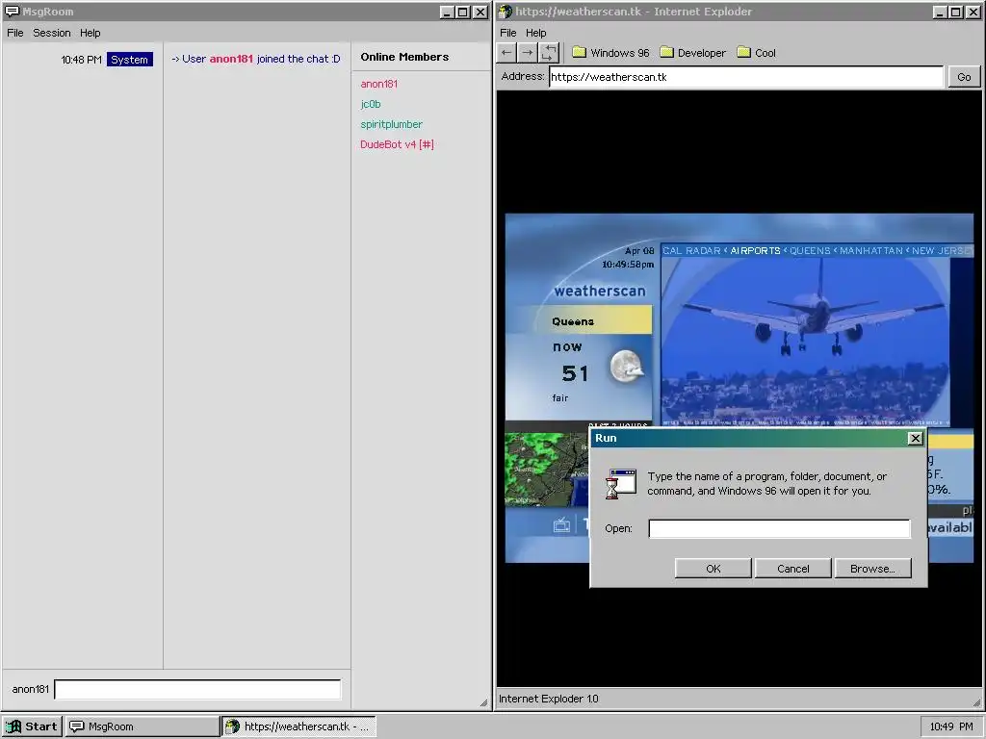
Task: Click the MsgRoom title bar icon
Action: pyautogui.click(x=12, y=12)
